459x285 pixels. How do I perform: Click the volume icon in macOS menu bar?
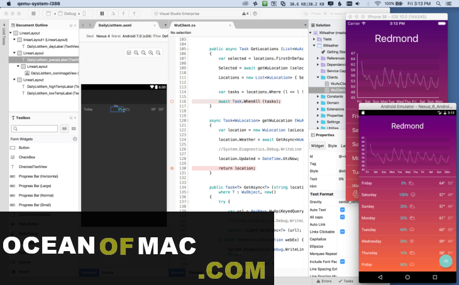[358, 4]
